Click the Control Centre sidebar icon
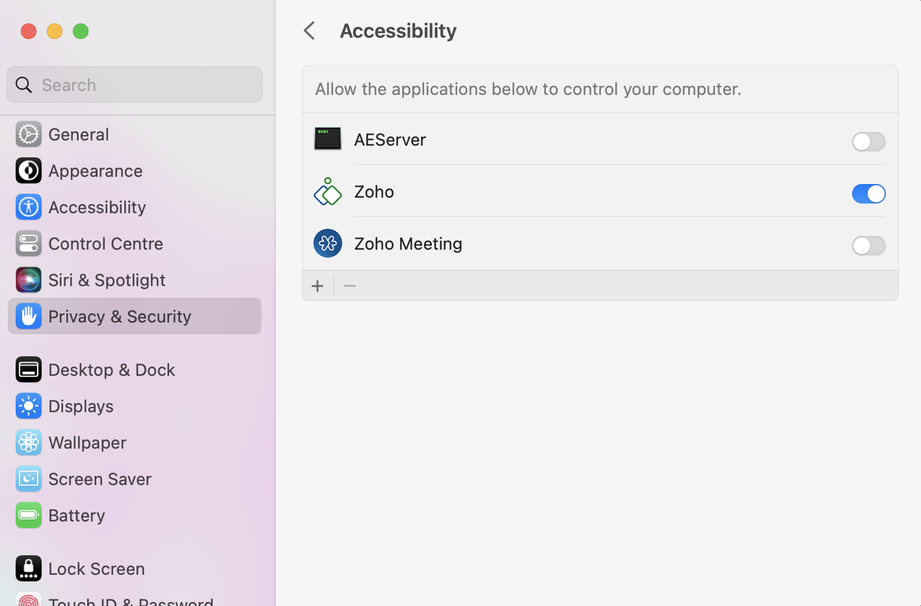Image resolution: width=921 pixels, height=606 pixels. click(x=29, y=244)
